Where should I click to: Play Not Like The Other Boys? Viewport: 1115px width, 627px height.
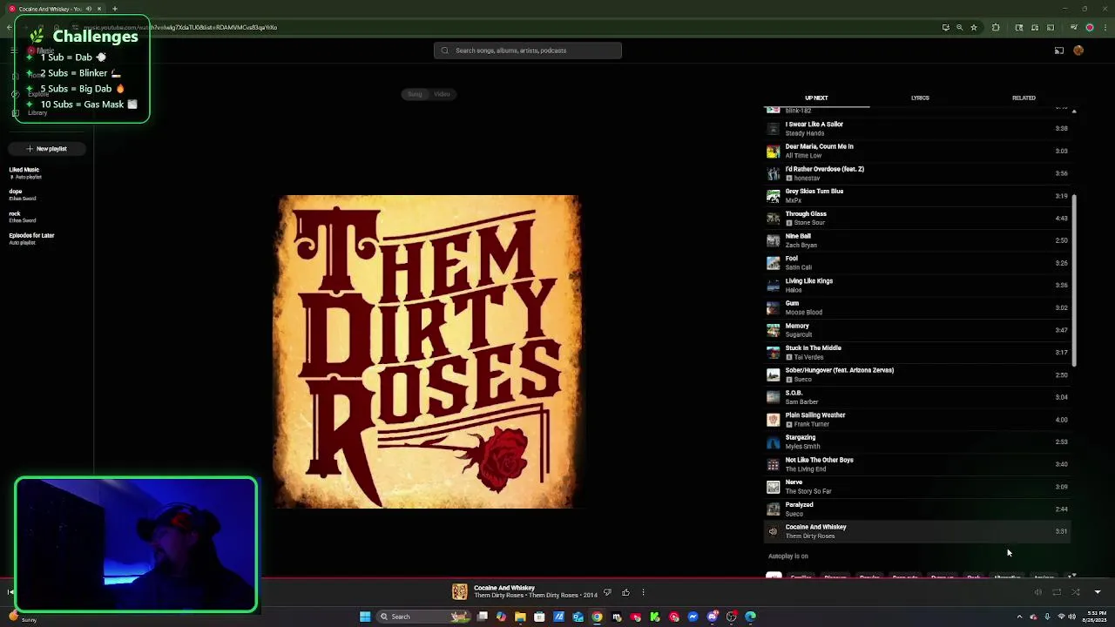tap(916, 464)
